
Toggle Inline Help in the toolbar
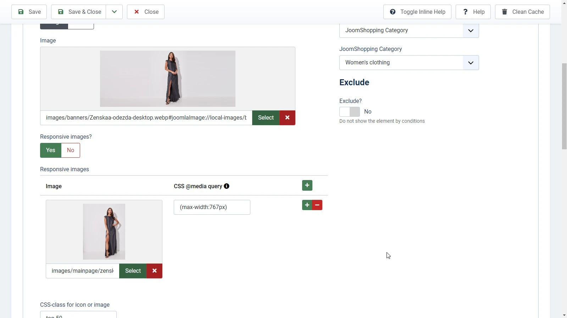point(417,12)
